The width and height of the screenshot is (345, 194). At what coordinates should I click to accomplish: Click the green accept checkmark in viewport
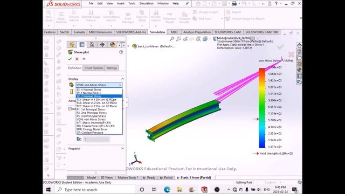click(x=280, y=47)
